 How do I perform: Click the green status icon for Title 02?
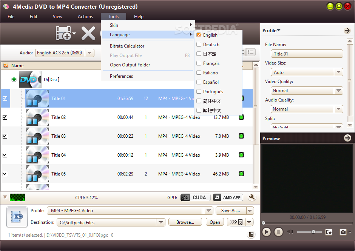pyautogui.click(x=241, y=117)
